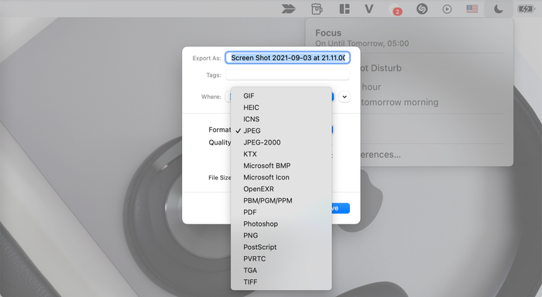542x297 pixels.
Task: Pick JPEG-2000 in the format menu
Action: [281, 142]
